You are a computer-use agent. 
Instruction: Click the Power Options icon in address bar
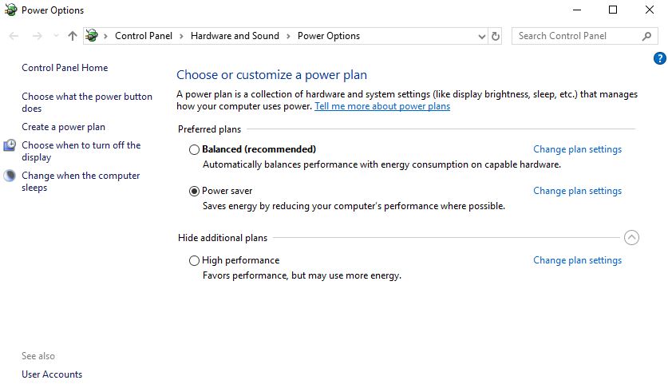pyautogui.click(x=92, y=36)
